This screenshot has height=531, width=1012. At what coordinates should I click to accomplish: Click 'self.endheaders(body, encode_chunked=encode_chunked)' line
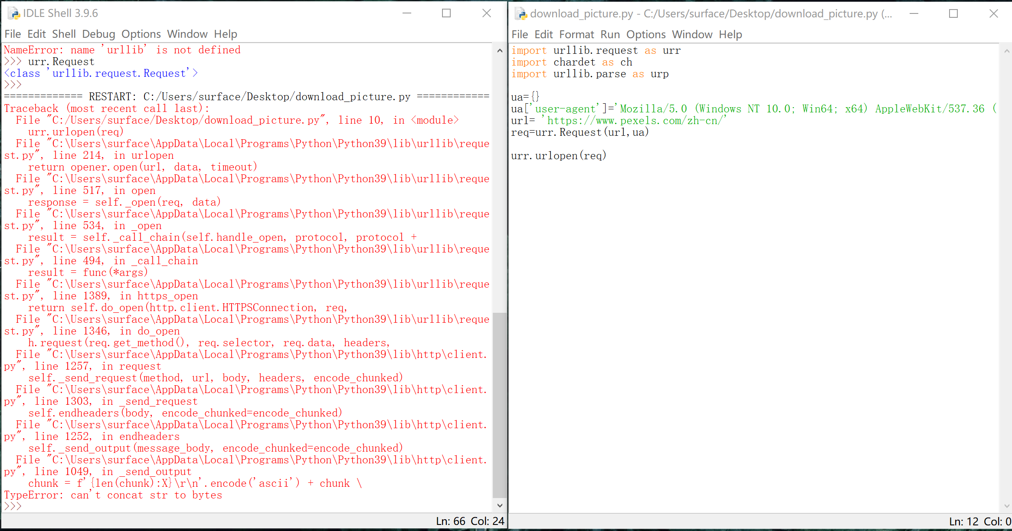click(x=185, y=413)
